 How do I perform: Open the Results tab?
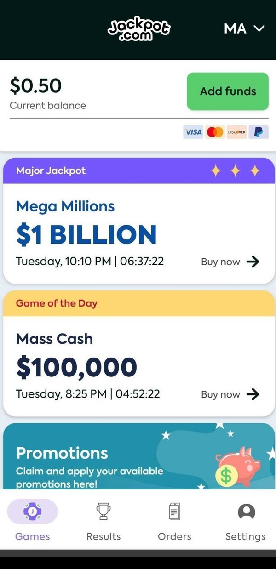point(103,520)
